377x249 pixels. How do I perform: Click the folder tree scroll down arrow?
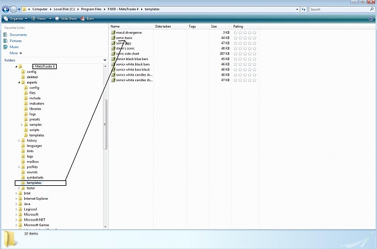pyautogui.click(x=105, y=227)
